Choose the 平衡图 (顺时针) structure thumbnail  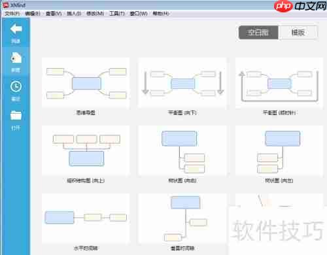(279, 83)
